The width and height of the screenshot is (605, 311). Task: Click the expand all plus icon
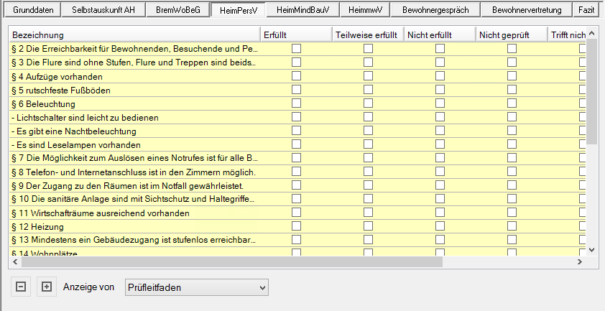(47, 287)
